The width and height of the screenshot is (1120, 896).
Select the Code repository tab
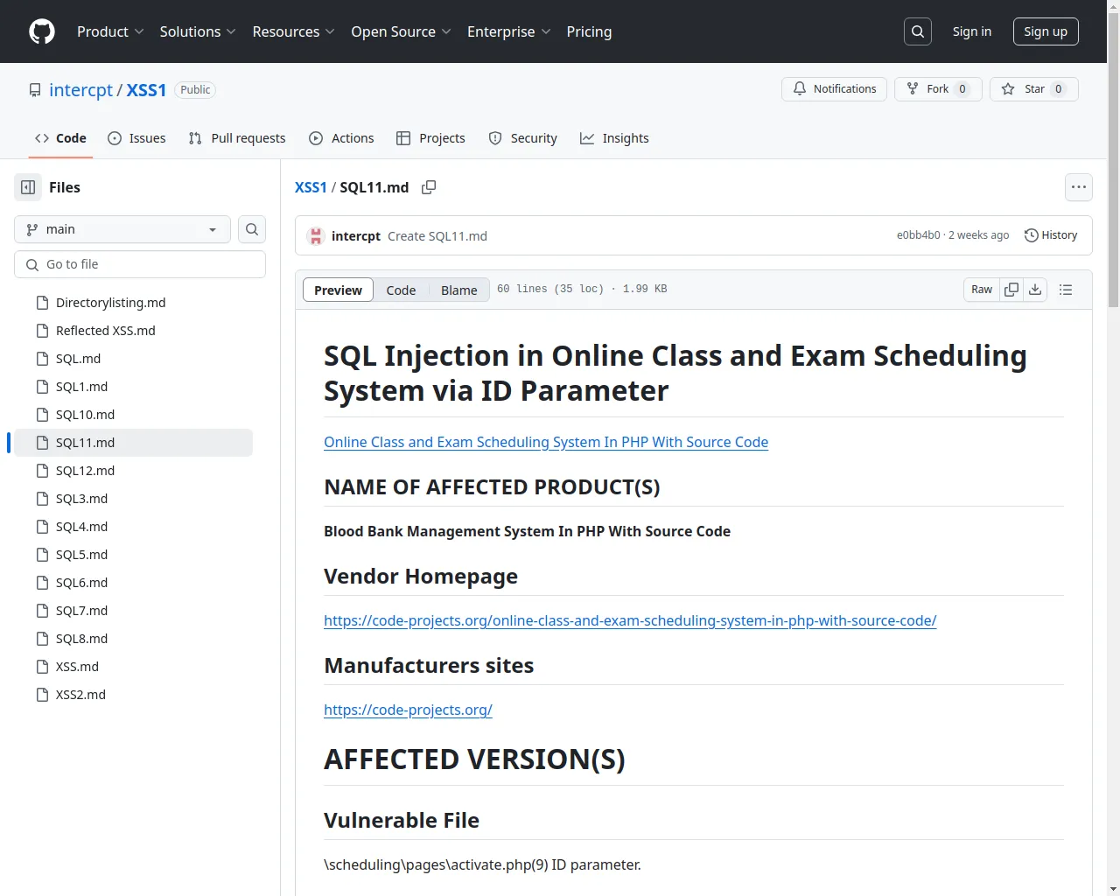tap(60, 138)
